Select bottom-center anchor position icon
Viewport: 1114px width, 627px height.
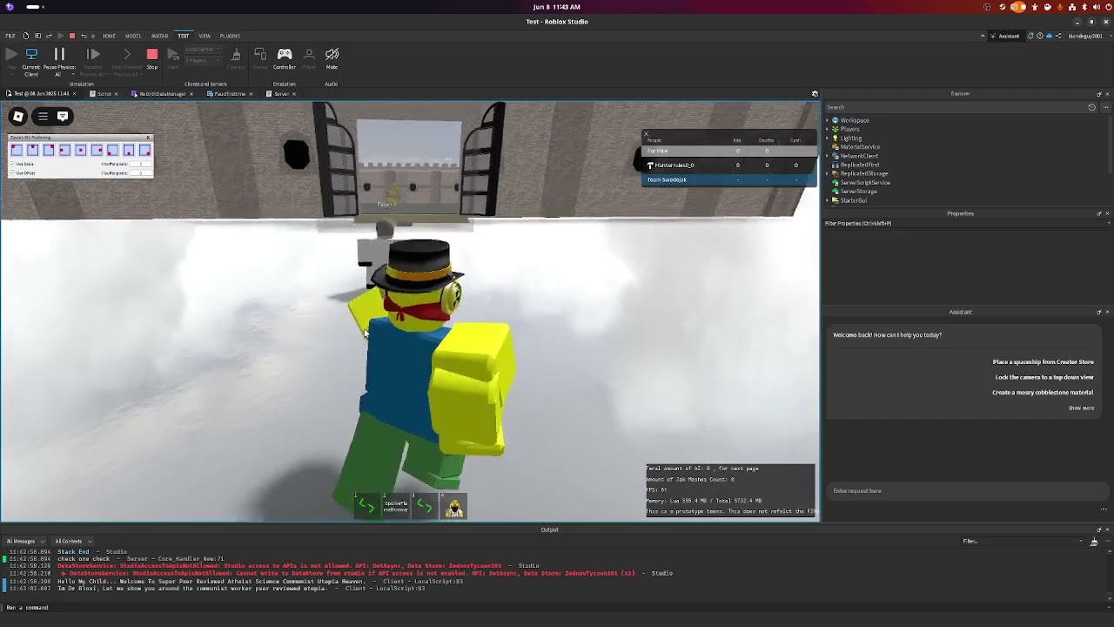(x=129, y=151)
